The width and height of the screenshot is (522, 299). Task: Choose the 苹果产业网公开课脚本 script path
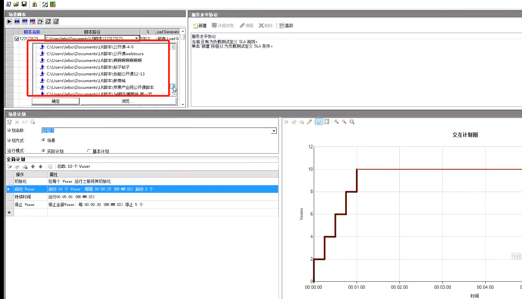100,87
